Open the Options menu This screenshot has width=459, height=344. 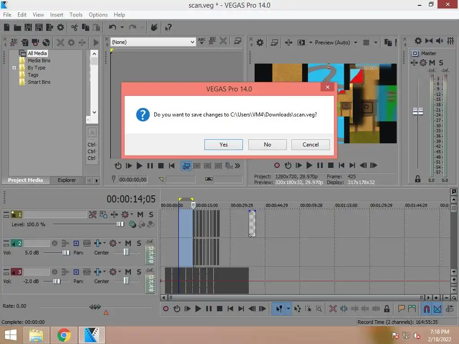tap(98, 15)
